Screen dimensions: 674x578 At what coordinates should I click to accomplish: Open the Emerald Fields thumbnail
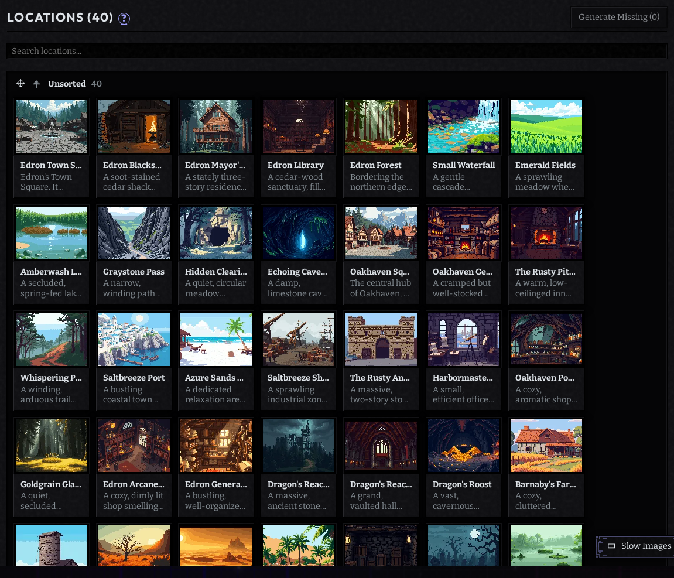546,126
